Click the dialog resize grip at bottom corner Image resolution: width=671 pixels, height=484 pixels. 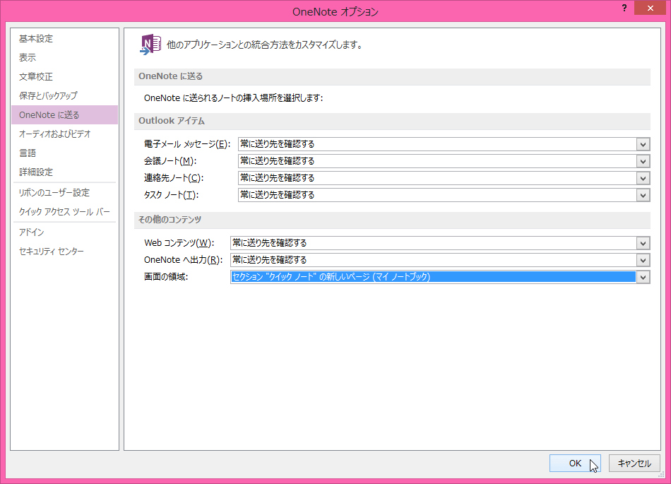click(x=662, y=474)
